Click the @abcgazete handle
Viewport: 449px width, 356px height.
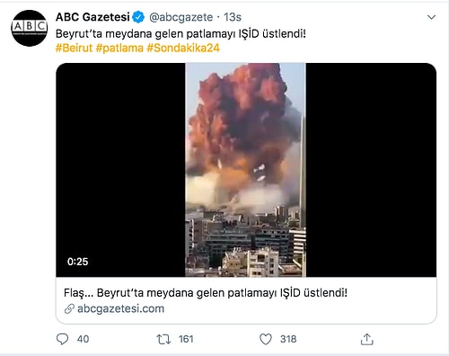(x=180, y=17)
